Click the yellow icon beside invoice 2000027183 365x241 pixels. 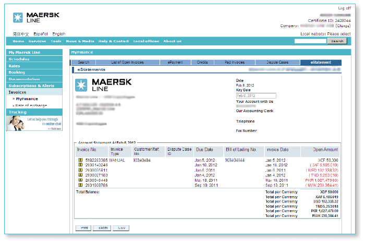80,175
